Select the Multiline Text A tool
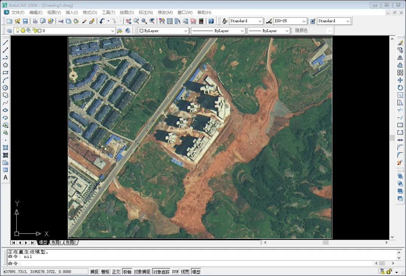This screenshot has height=276, width=406. click(5, 178)
